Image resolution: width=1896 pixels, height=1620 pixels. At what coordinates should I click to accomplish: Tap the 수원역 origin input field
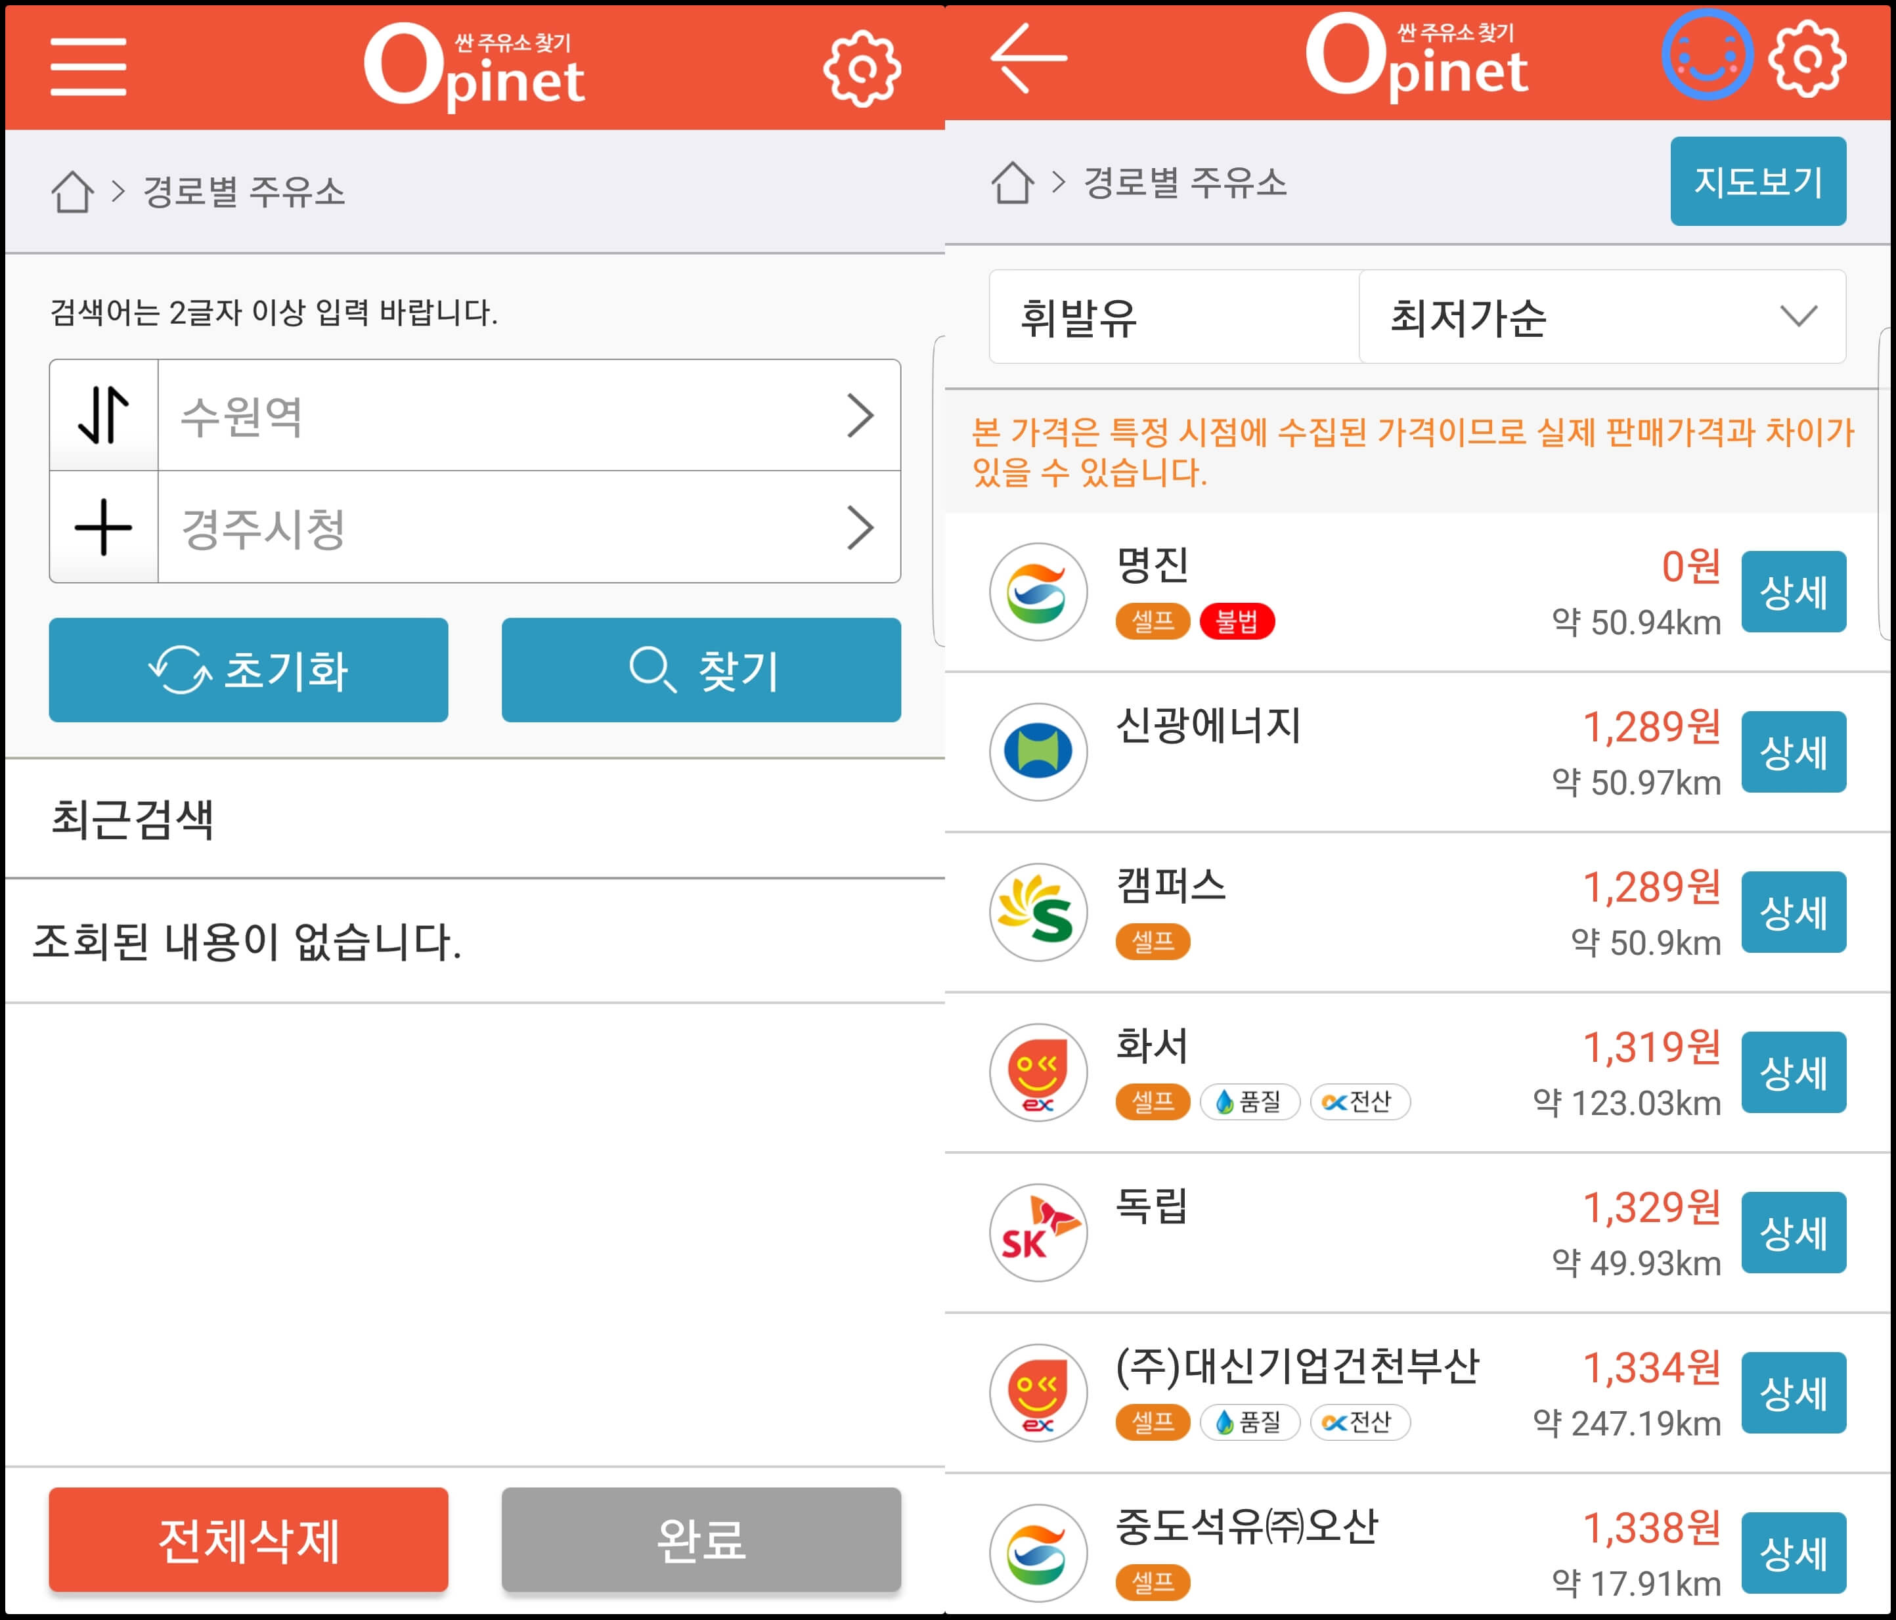(x=529, y=415)
